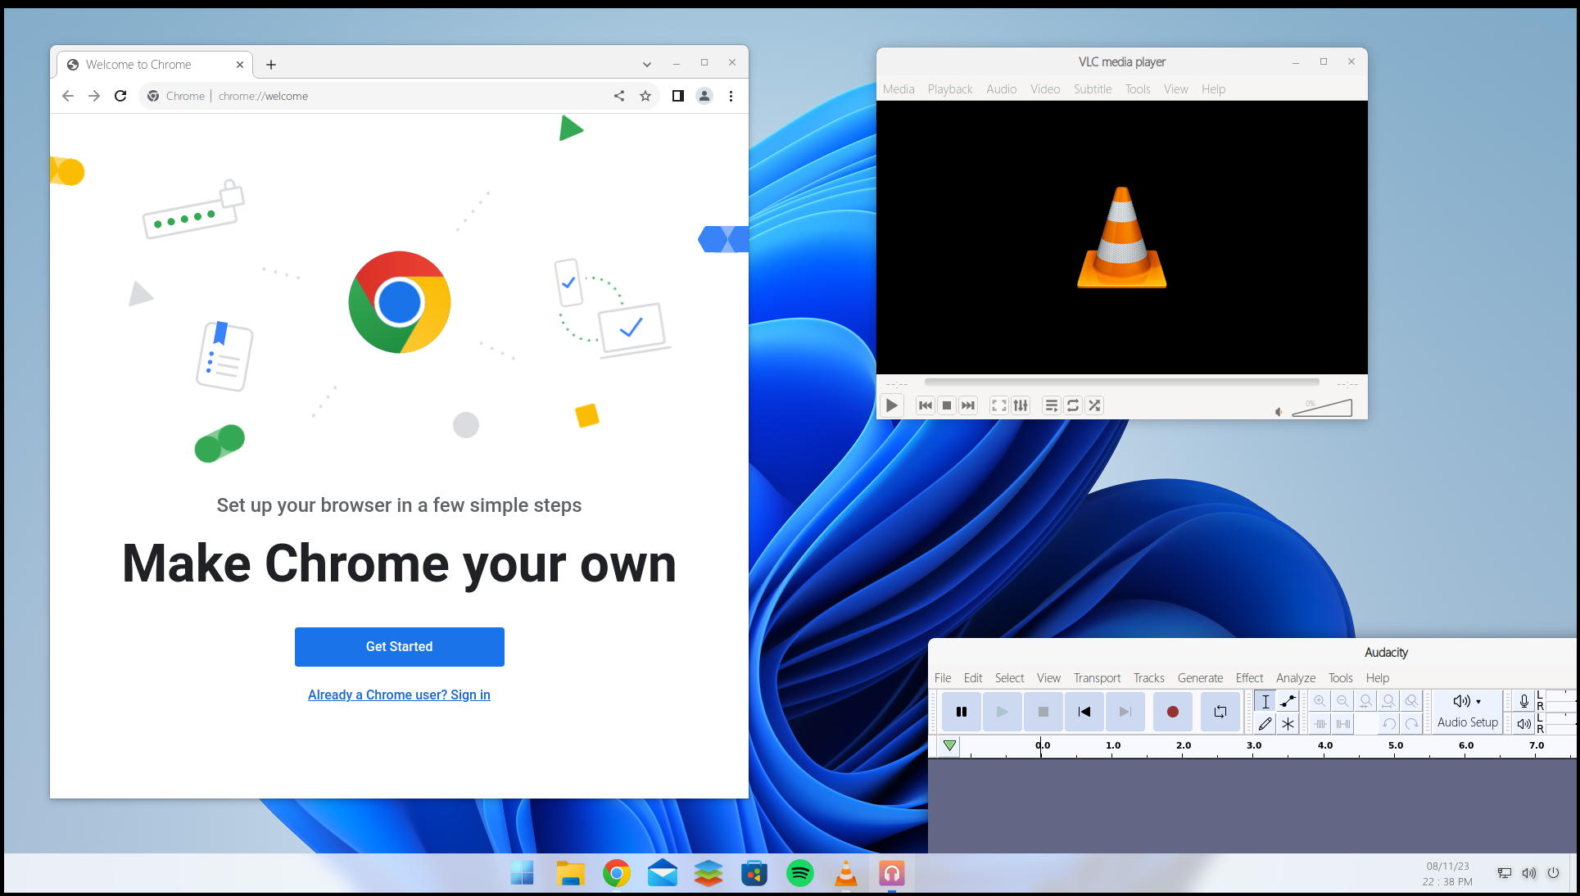This screenshot has height=896, width=1580.
Task: Open the Effect menu in Audacity
Action: click(1249, 678)
